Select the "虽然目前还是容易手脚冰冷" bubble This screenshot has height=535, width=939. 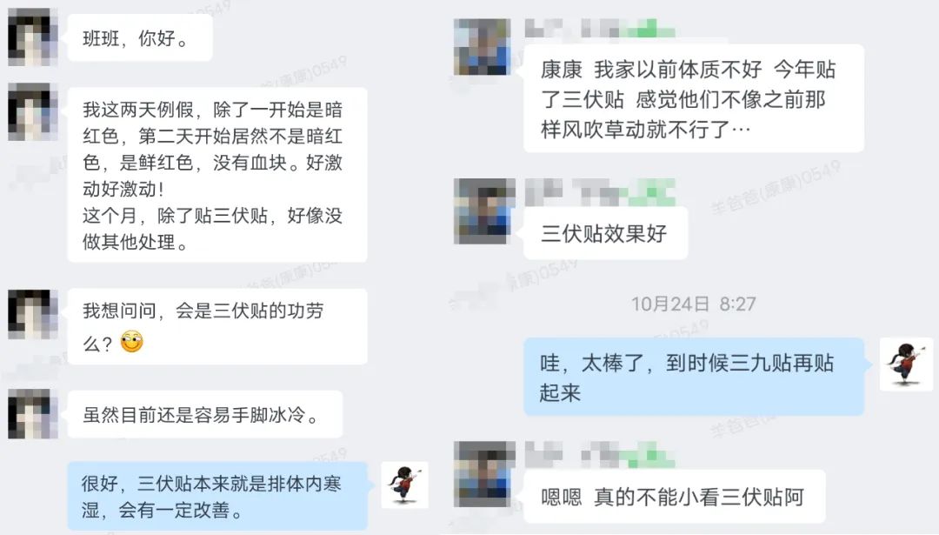click(x=205, y=414)
